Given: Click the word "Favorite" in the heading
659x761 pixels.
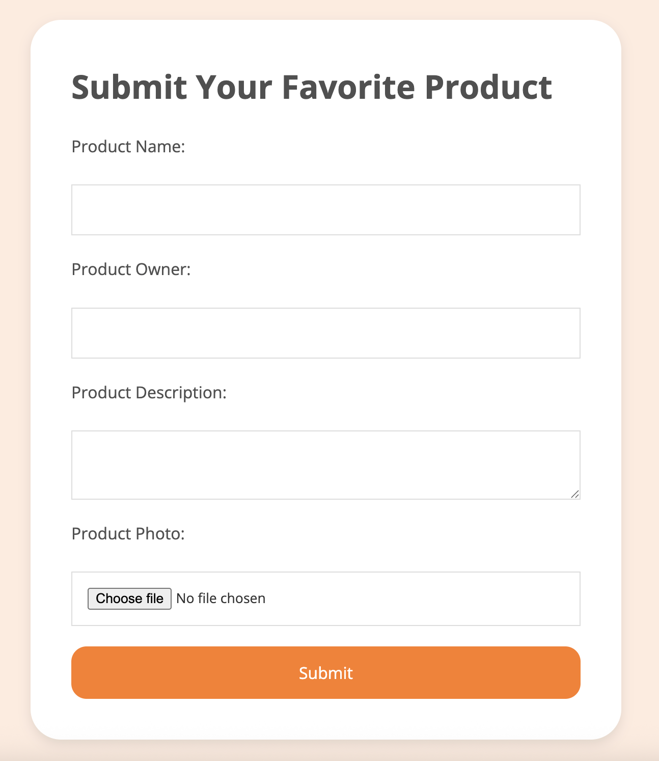Looking at the screenshot, I should [348, 87].
